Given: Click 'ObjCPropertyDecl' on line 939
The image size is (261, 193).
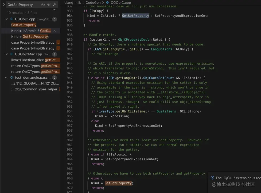Looking at the screenshot, I should point(134,40).
